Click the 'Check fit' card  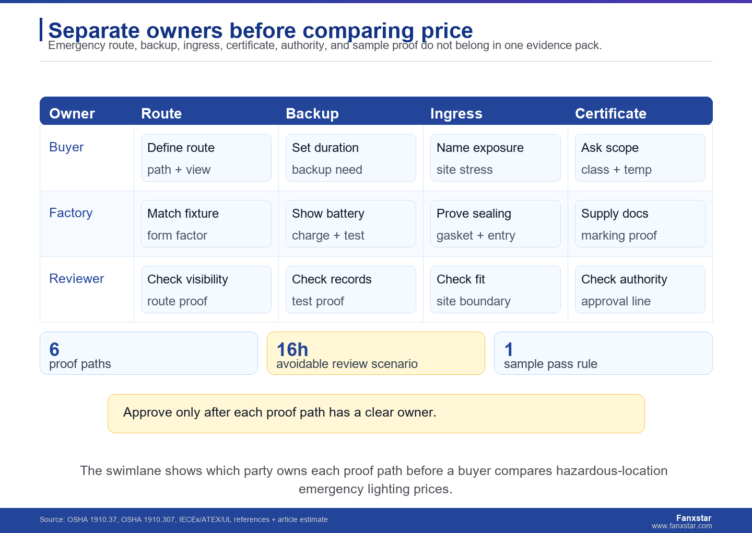(496, 290)
